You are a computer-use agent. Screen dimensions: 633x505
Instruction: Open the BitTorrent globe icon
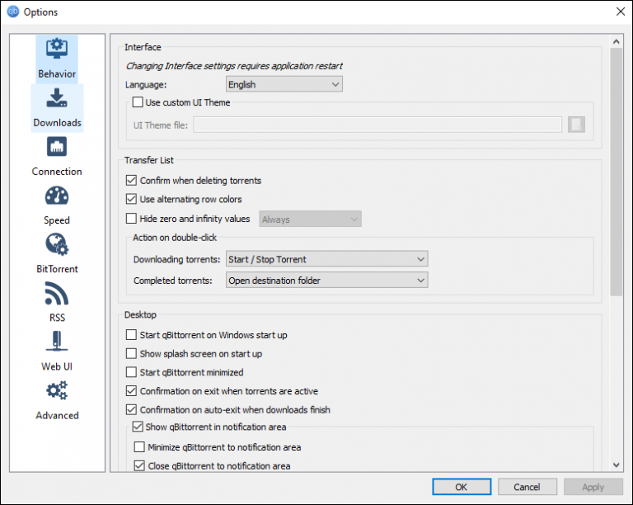57,244
